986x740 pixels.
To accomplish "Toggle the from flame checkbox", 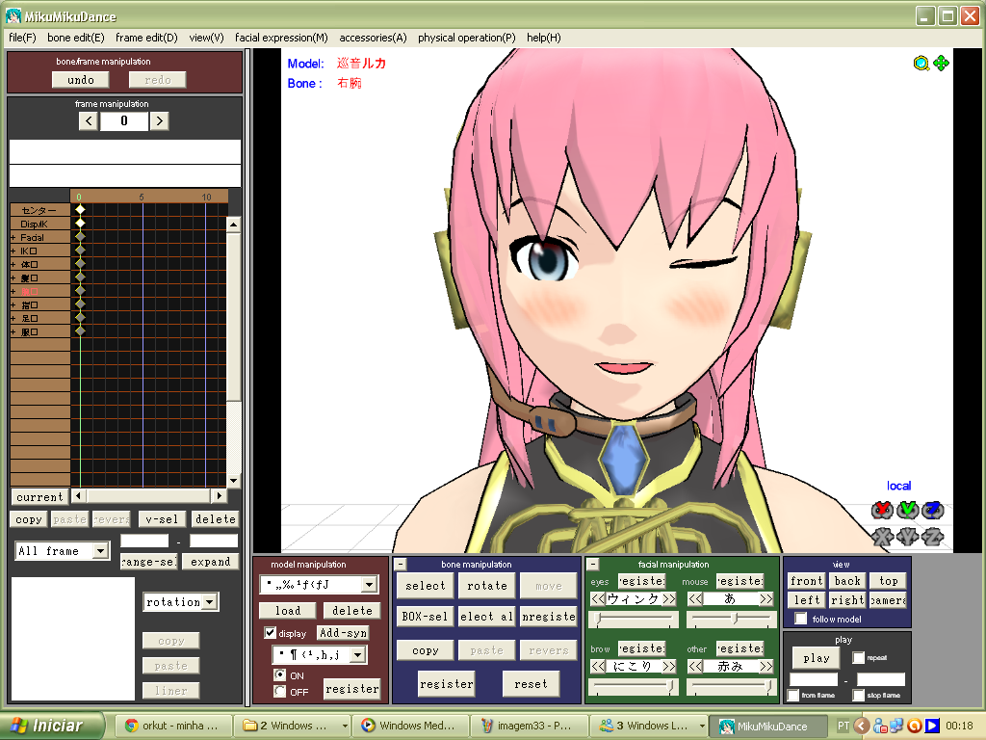I will tap(793, 696).
